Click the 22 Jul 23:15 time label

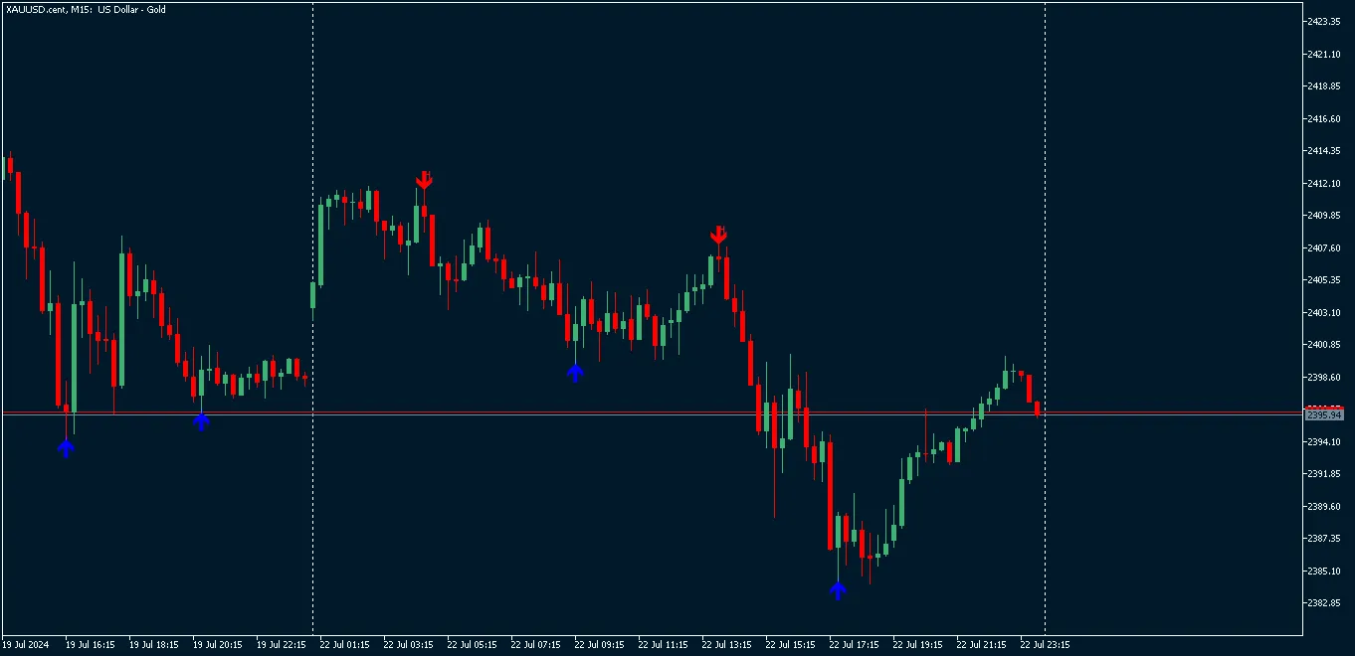point(1045,644)
